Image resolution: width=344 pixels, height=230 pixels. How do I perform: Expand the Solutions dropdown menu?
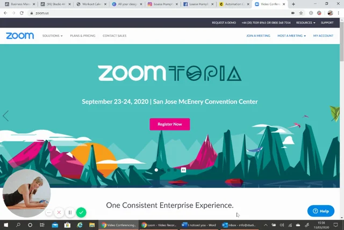[52, 36]
